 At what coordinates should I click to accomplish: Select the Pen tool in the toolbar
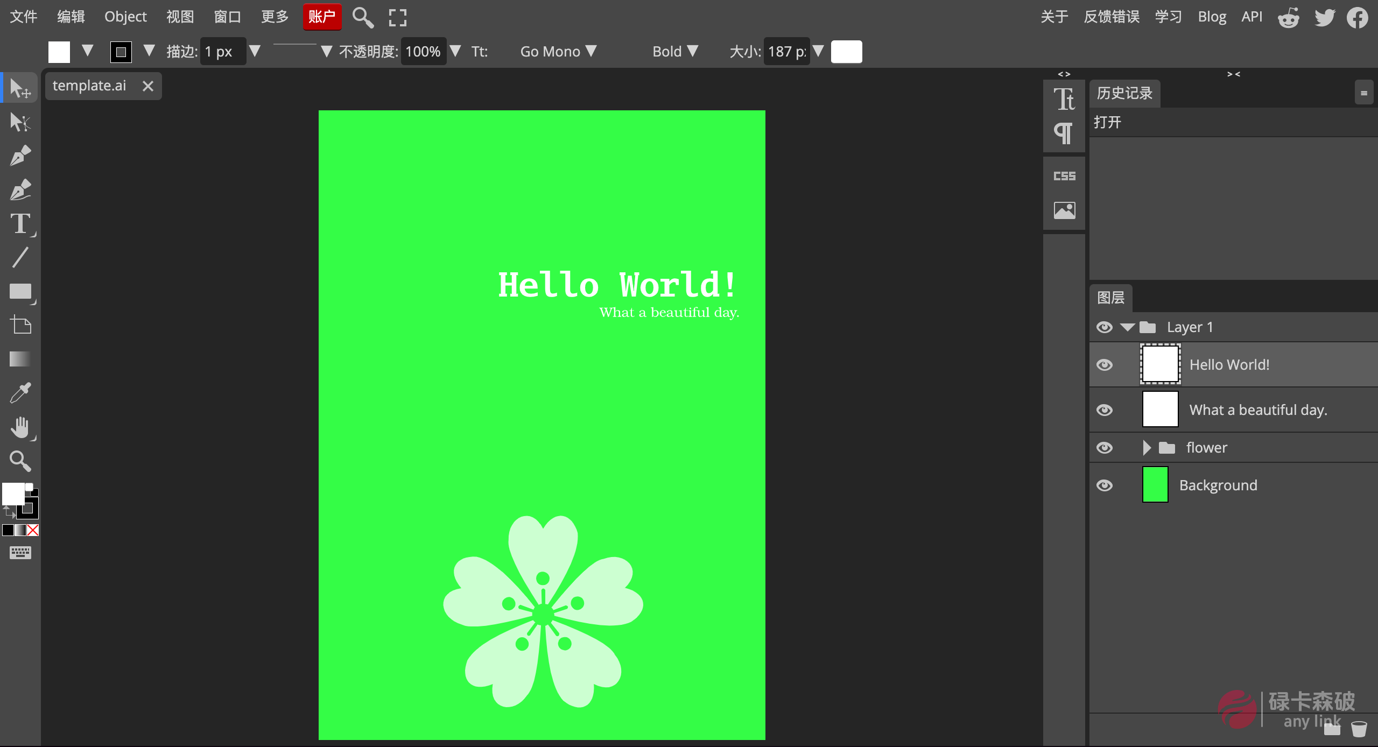[20, 156]
